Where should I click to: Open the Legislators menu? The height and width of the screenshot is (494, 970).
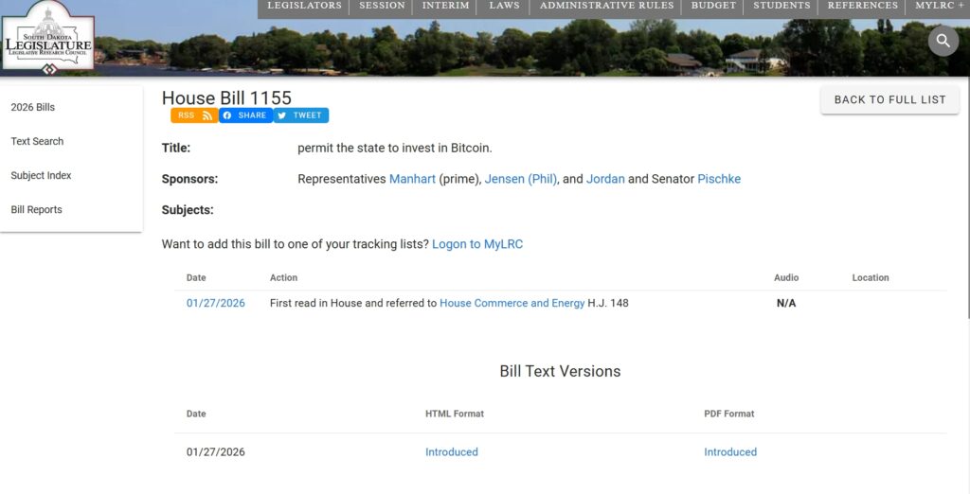click(304, 7)
